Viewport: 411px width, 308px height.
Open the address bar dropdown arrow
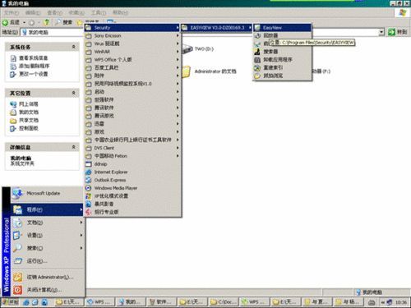[x=381, y=32]
